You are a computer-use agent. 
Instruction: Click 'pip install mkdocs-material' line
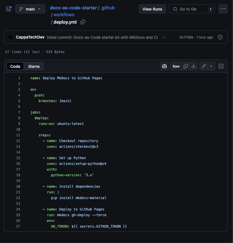pyautogui.click(x=79, y=198)
